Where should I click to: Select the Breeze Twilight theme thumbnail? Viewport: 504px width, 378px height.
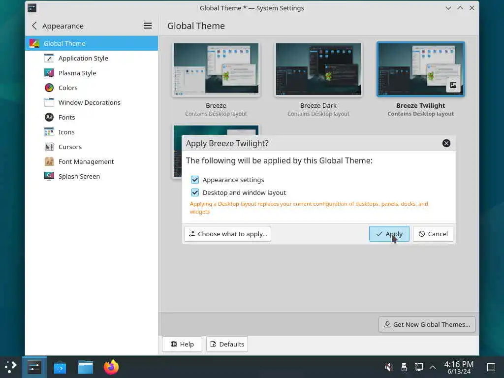pyautogui.click(x=421, y=69)
